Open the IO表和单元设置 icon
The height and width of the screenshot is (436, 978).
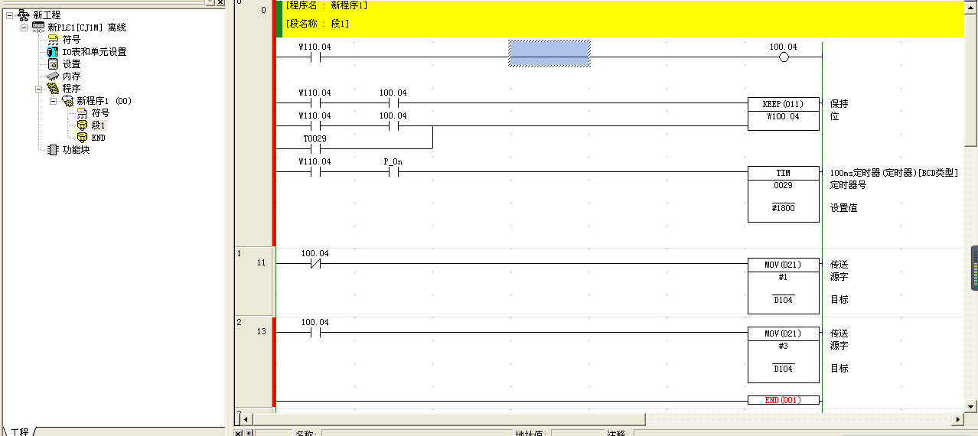click(x=53, y=52)
